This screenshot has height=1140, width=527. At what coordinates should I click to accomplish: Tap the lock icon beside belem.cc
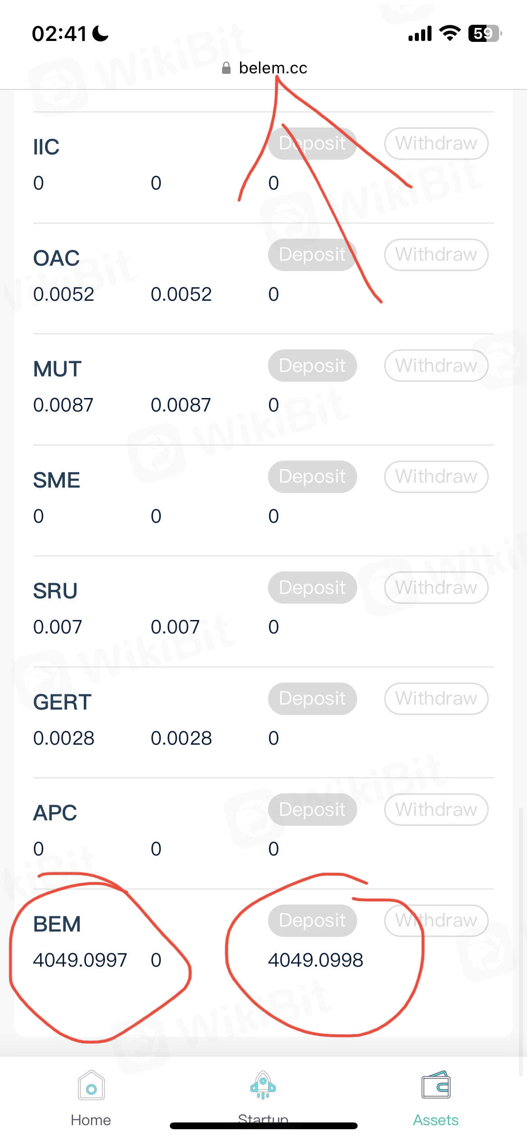(227, 68)
